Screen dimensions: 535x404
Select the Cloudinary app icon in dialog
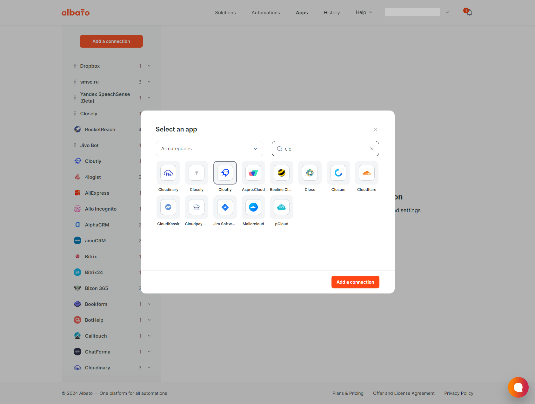click(x=168, y=173)
